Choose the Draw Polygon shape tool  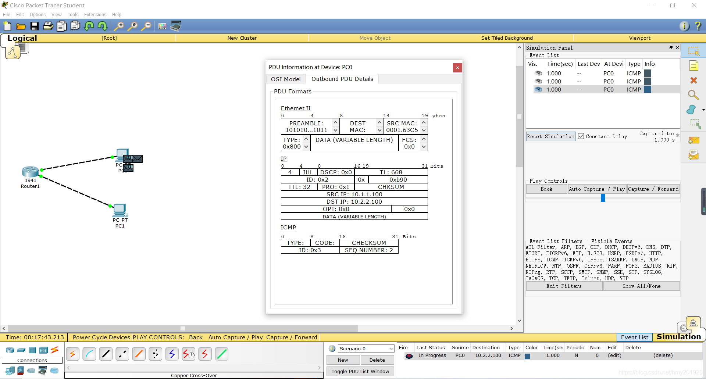click(691, 110)
